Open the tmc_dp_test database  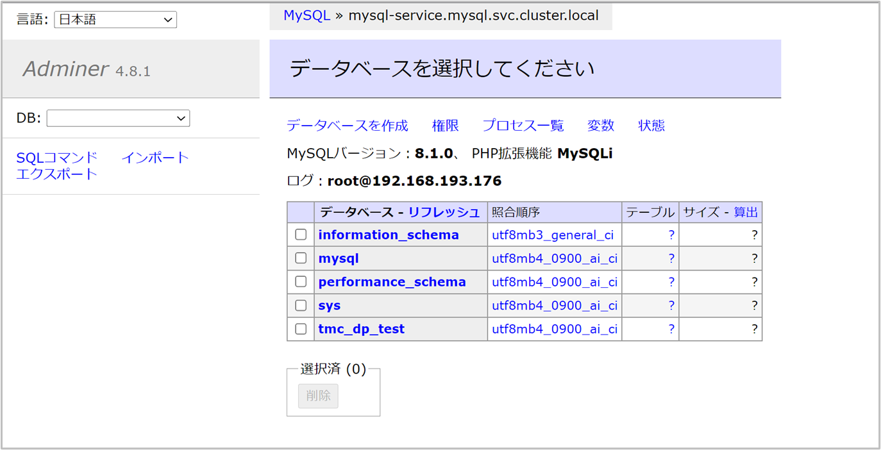click(361, 329)
